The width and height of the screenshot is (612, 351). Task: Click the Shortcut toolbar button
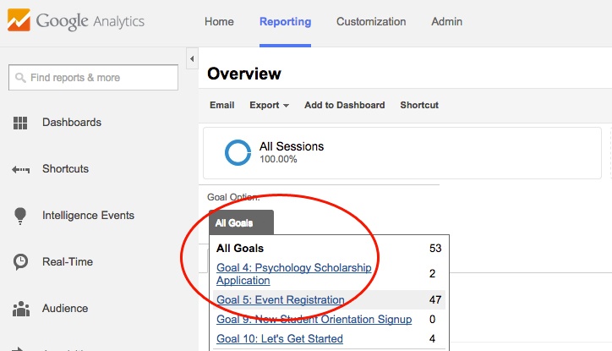(419, 106)
